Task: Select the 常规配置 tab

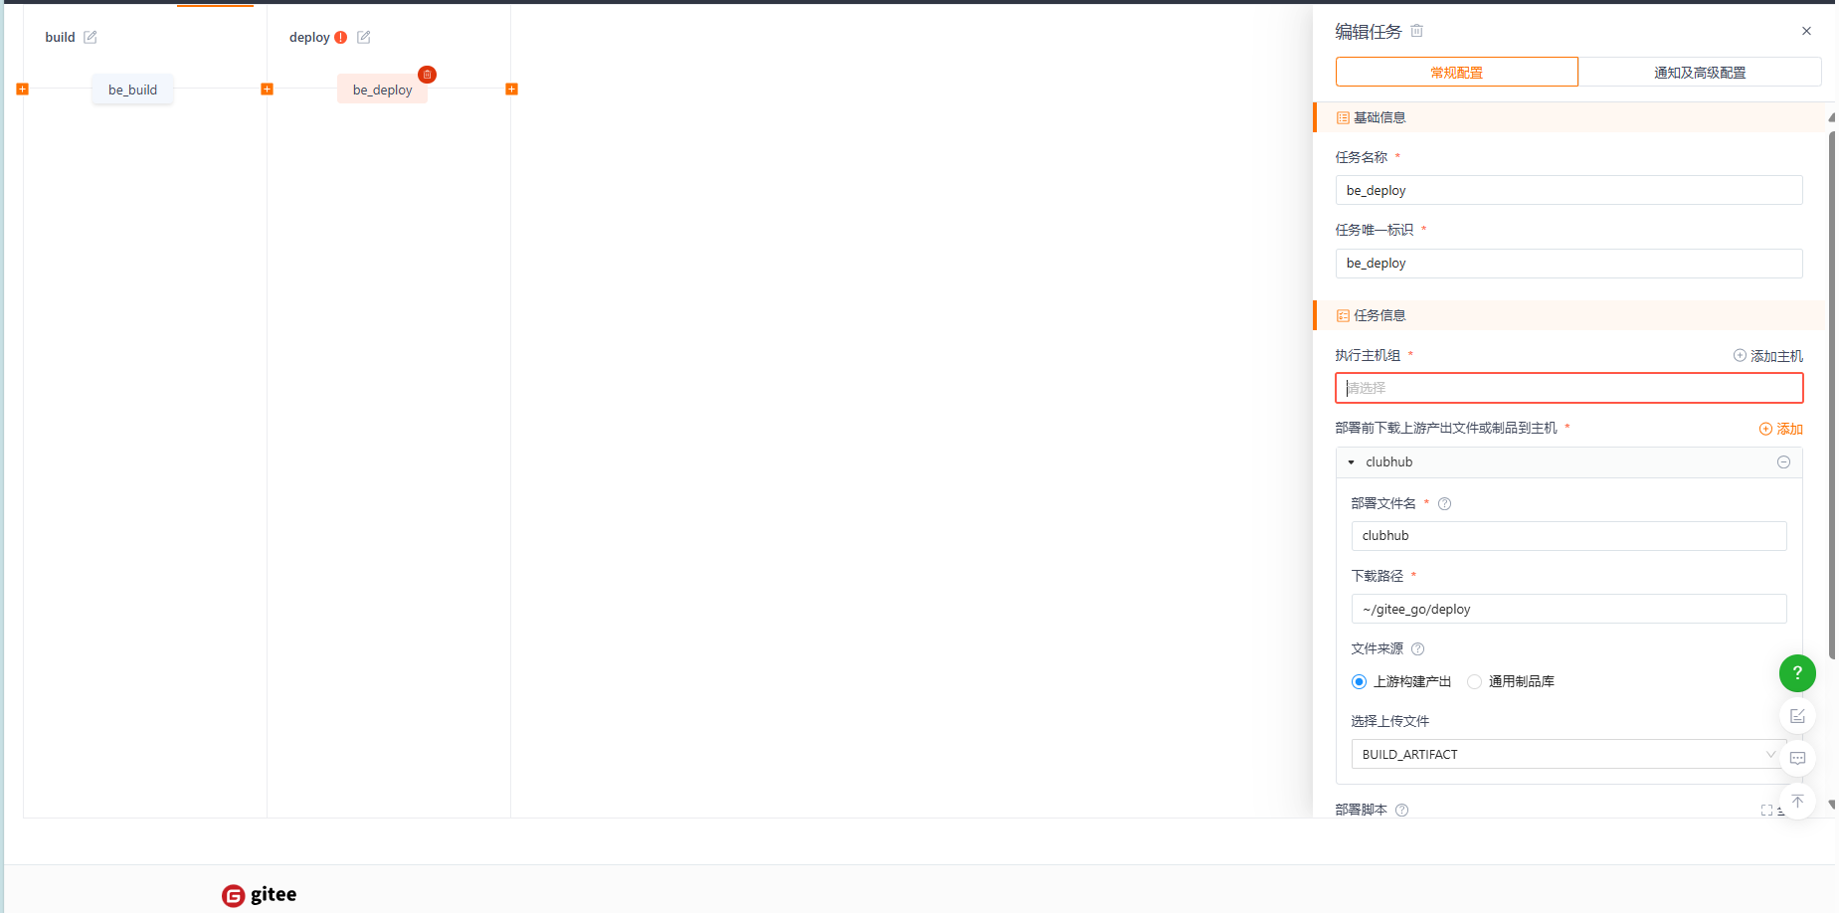Action: pos(1456,73)
